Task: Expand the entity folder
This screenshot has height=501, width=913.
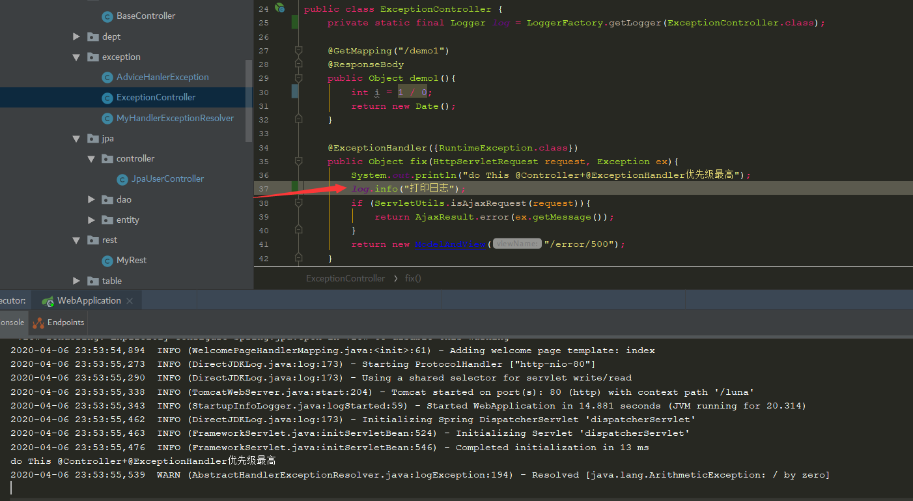Action: click(x=91, y=220)
